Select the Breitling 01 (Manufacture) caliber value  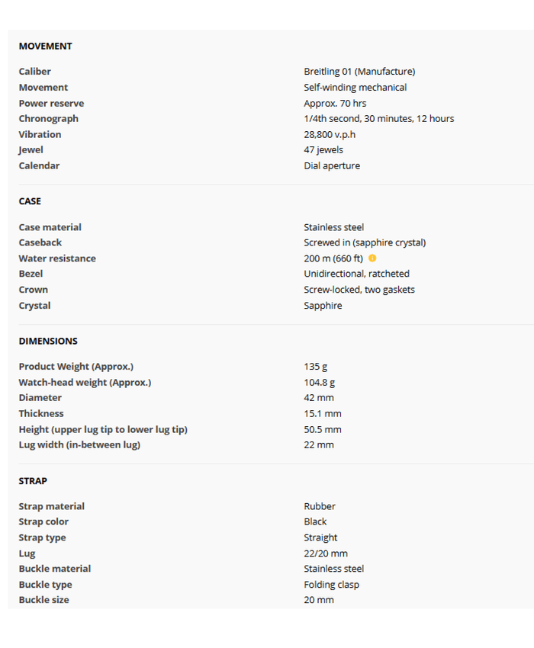(x=359, y=72)
